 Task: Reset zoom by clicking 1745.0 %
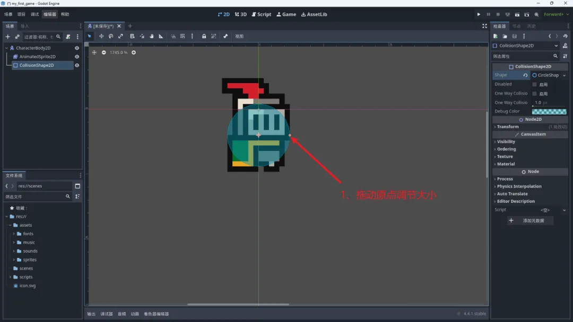(x=119, y=52)
